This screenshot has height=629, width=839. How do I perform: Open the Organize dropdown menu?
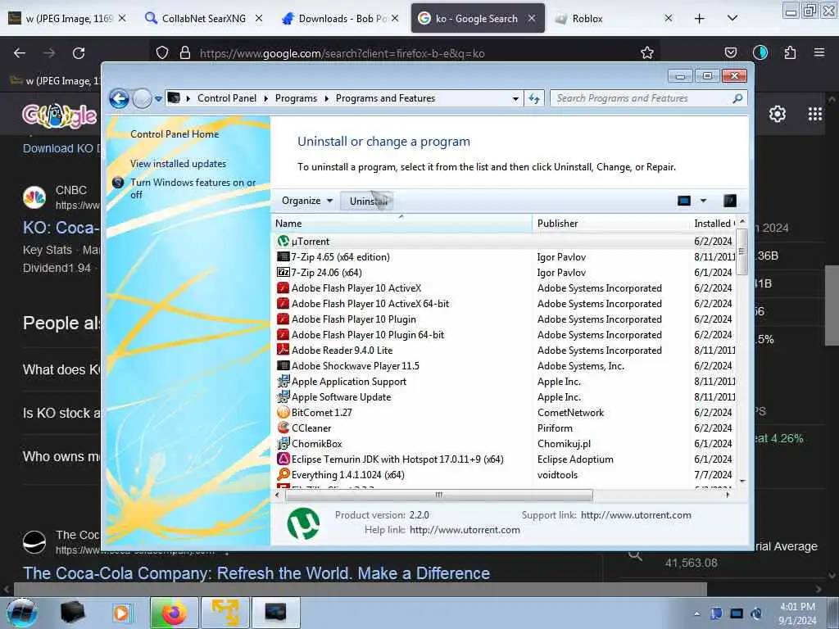click(307, 201)
